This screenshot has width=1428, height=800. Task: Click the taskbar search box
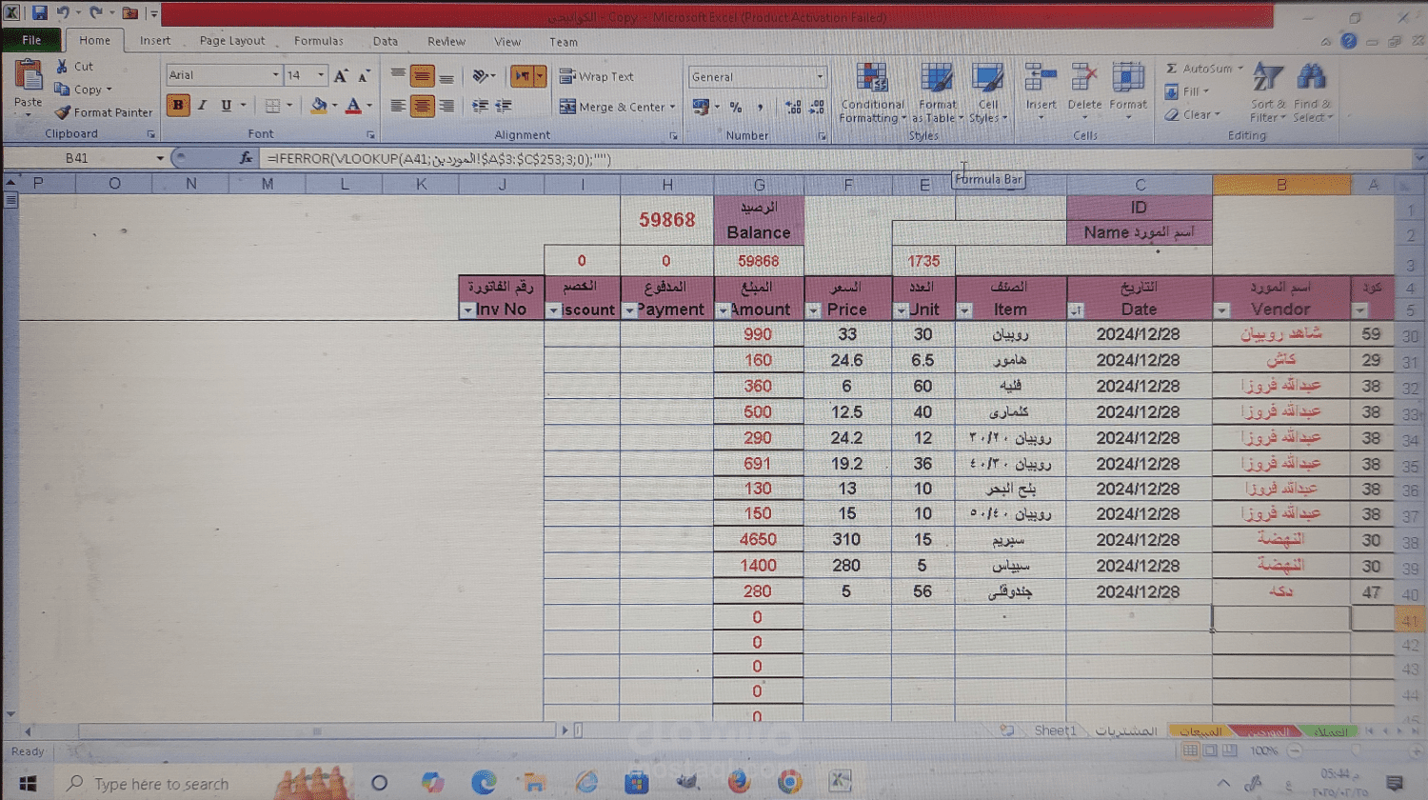(x=162, y=784)
